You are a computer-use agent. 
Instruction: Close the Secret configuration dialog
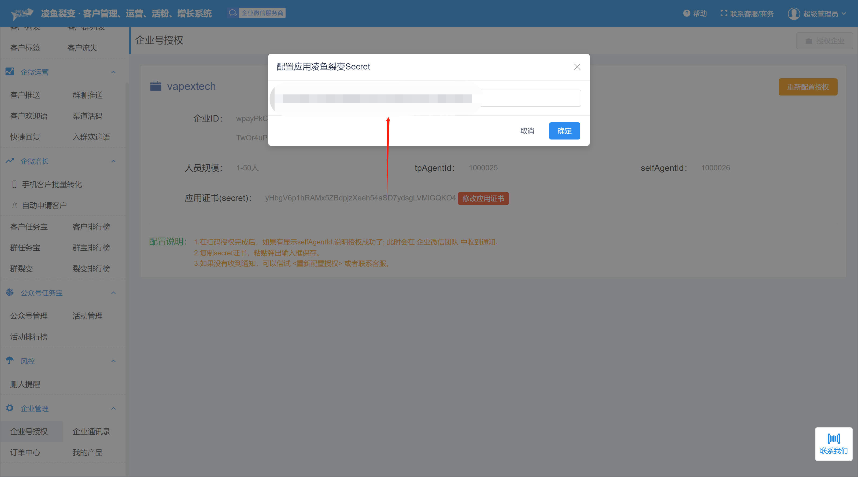click(x=577, y=67)
